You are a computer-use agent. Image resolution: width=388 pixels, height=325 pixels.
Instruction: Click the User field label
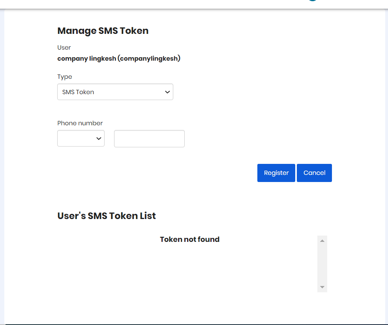pyautogui.click(x=64, y=47)
